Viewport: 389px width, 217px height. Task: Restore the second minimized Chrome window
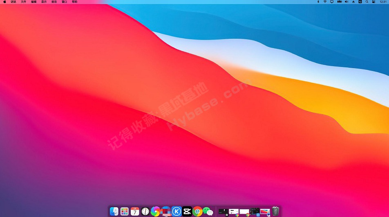(x=244, y=212)
